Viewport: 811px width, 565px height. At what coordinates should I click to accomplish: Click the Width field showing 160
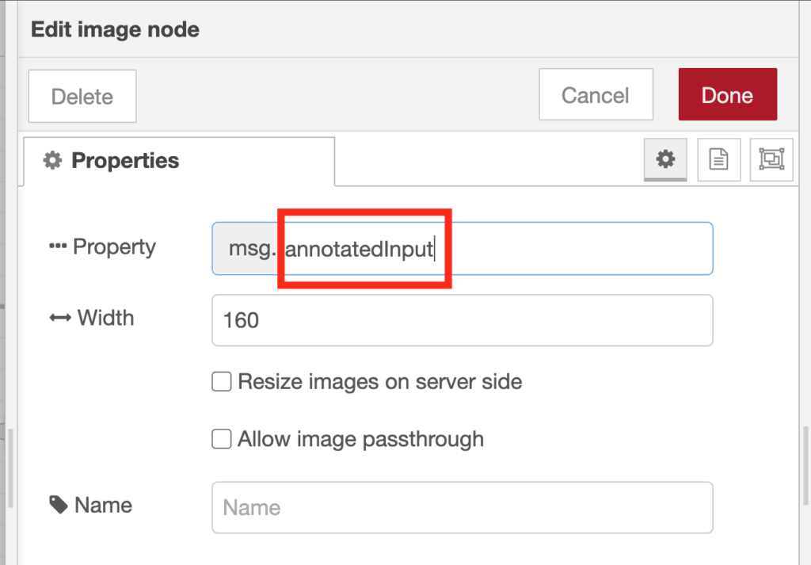coord(463,319)
